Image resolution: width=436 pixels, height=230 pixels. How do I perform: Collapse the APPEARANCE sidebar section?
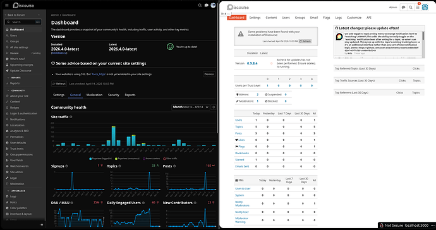click(16, 191)
